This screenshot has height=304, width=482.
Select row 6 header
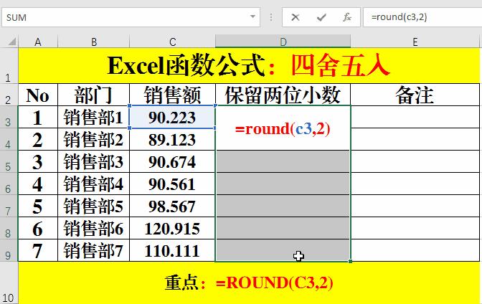point(9,184)
